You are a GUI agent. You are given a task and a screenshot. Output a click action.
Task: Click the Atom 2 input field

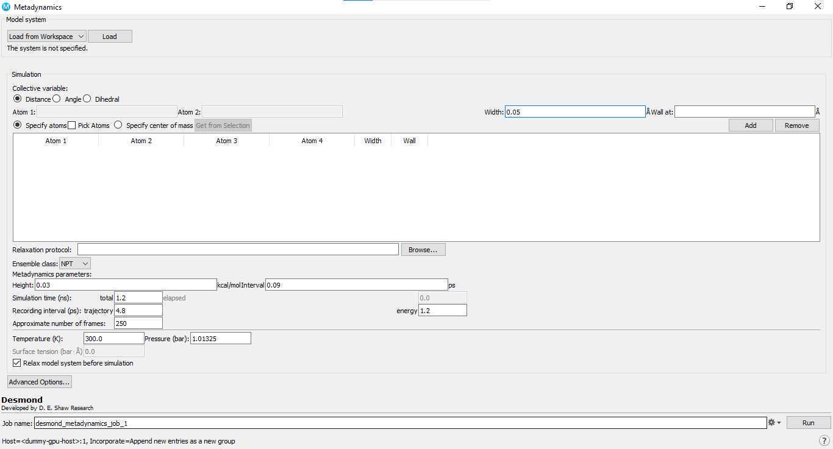click(x=272, y=112)
